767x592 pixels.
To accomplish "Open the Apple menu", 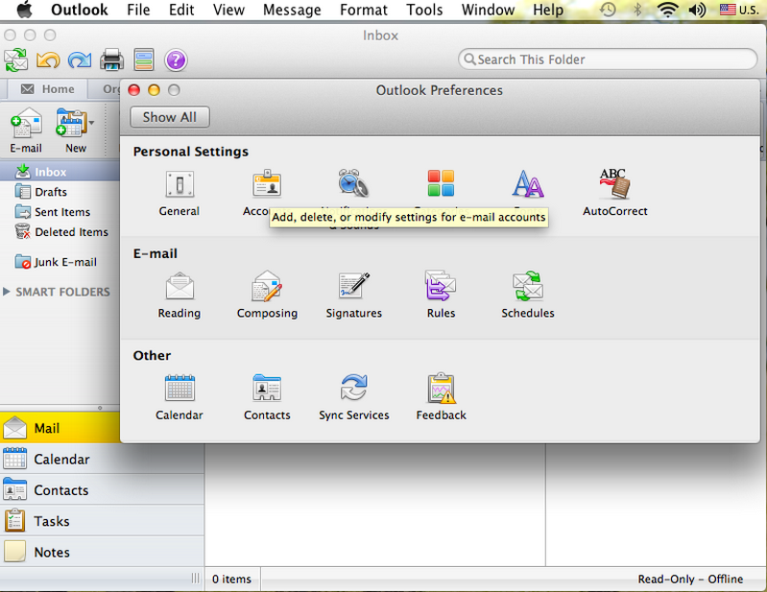I will tap(24, 10).
